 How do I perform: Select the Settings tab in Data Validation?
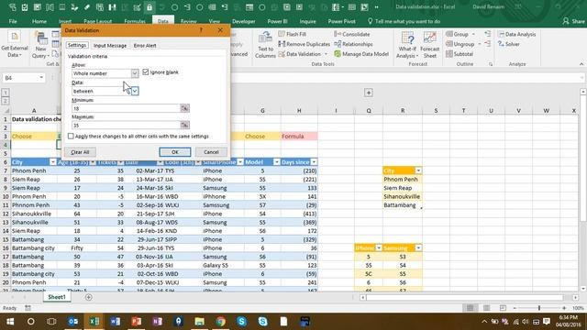point(77,45)
